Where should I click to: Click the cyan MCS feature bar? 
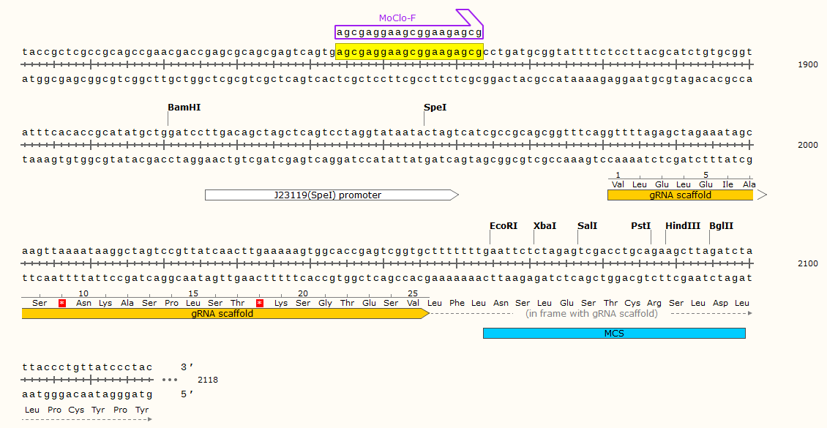614,334
